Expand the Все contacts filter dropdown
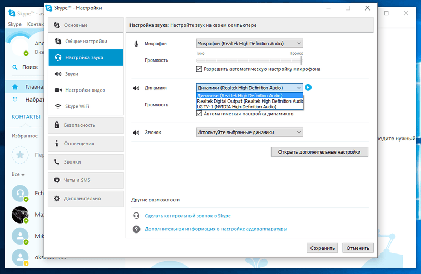 coord(18,174)
